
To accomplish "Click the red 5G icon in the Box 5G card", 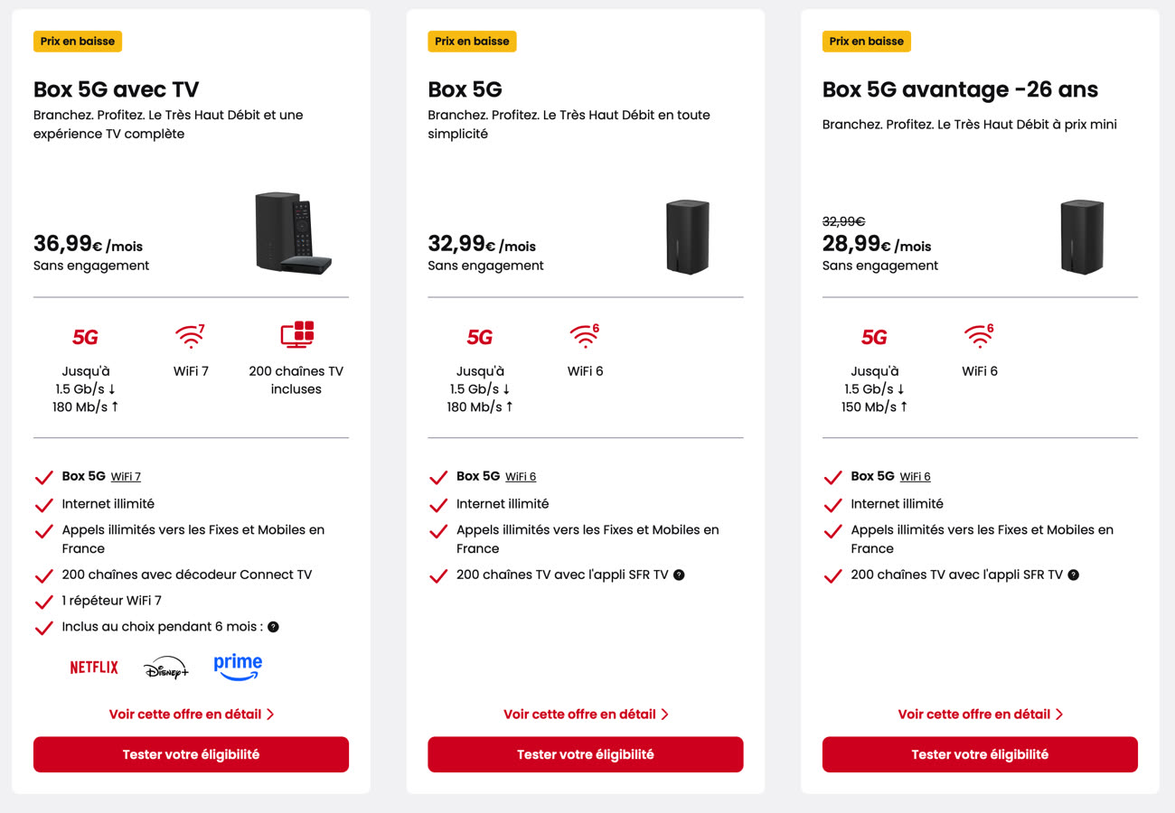I will tap(480, 337).
